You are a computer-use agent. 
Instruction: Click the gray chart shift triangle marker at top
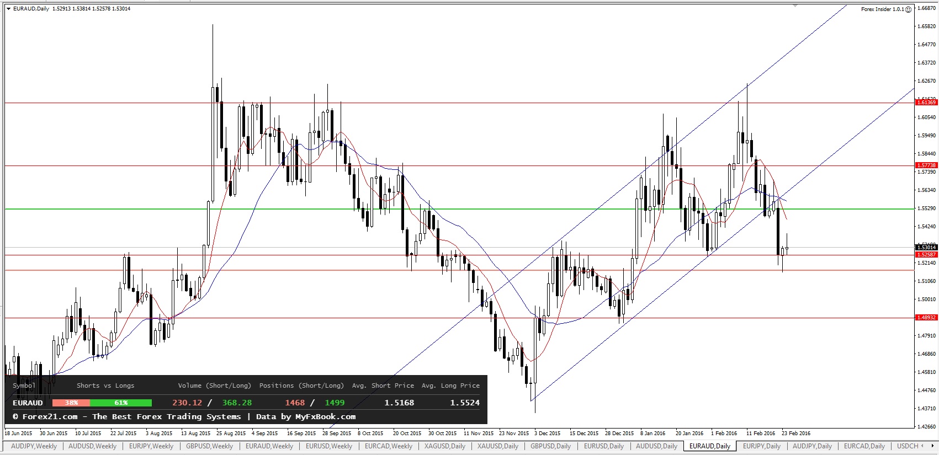pyautogui.click(x=795, y=6)
